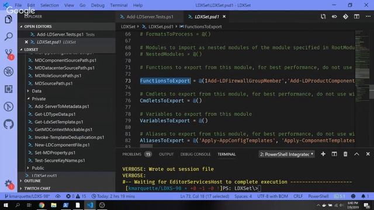Change indentation via Spaces: 4
The image size is (374, 210).
click(x=243, y=196)
